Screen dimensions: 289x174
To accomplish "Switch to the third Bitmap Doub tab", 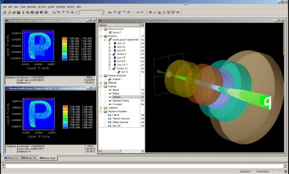I will click(48, 158).
